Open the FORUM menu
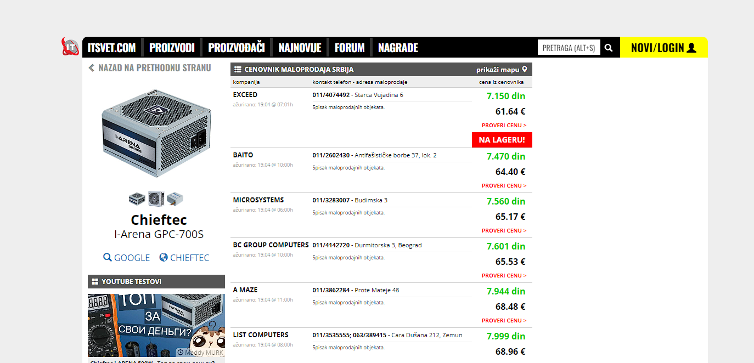Viewport: 754px width, 363px height. [x=350, y=48]
